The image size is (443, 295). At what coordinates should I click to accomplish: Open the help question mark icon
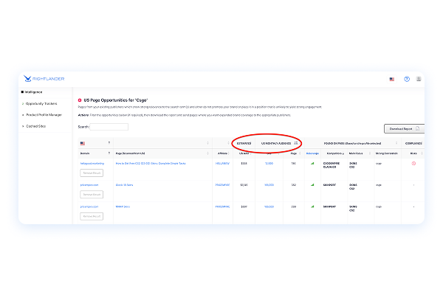click(x=406, y=79)
